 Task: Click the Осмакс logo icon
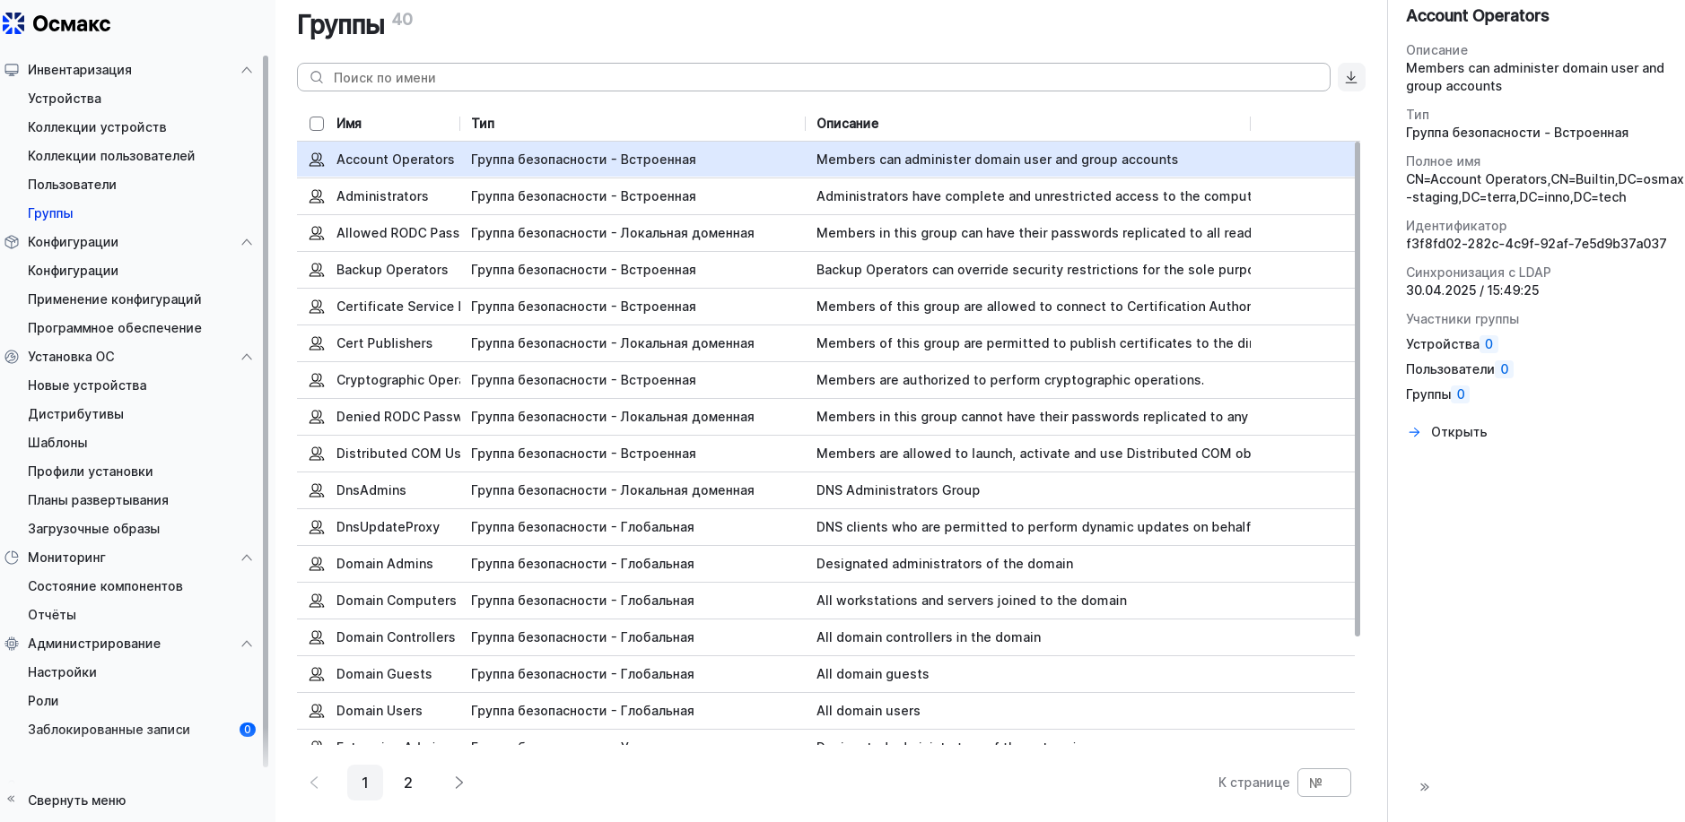(13, 24)
